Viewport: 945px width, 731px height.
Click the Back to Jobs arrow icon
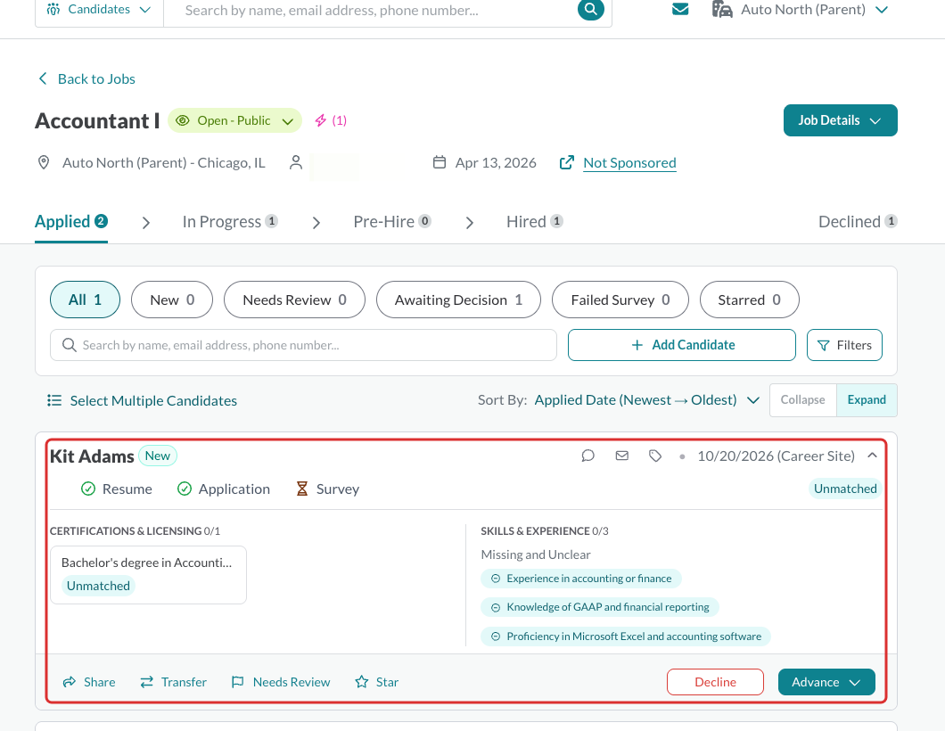(x=43, y=79)
